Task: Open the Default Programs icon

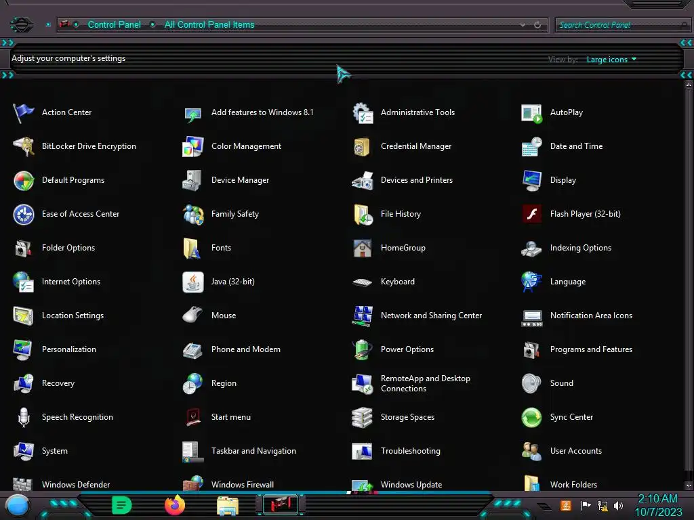Action: coord(24,180)
